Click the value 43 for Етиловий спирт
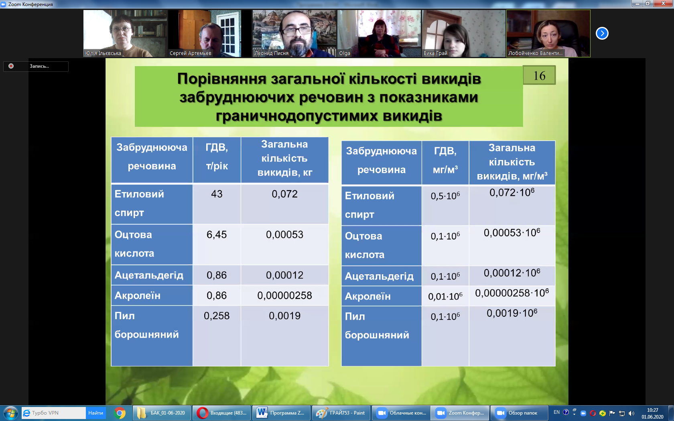The height and width of the screenshot is (421, 674). [x=217, y=194]
